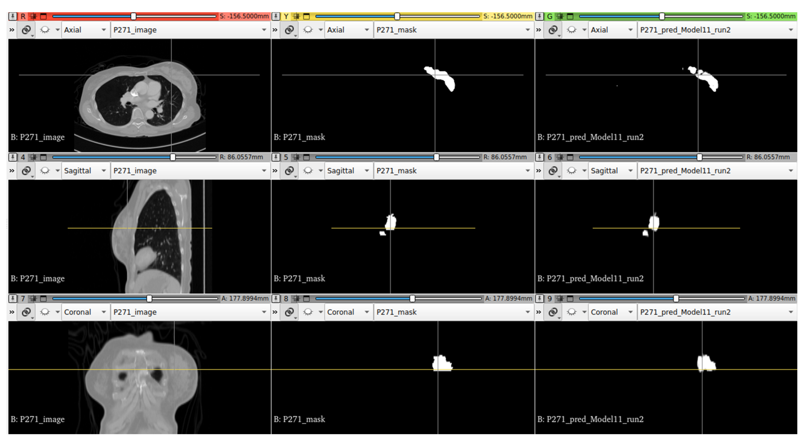Click the pin icon in slice view 8

(276, 299)
